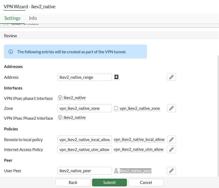Screen dimensions: 219x188
Task: Click the User Peer name field
Action: (x=85, y=171)
